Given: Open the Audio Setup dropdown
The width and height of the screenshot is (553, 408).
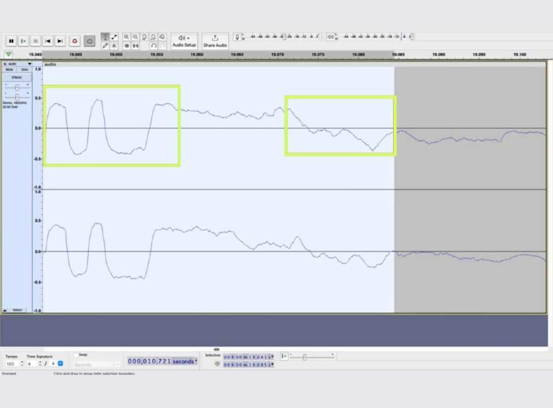Looking at the screenshot, I should (184, 41).
